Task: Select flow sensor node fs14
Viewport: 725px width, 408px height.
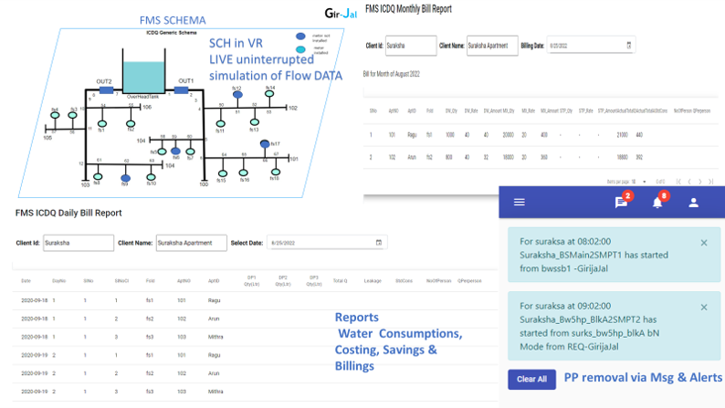Action: [x=269, y=94]
